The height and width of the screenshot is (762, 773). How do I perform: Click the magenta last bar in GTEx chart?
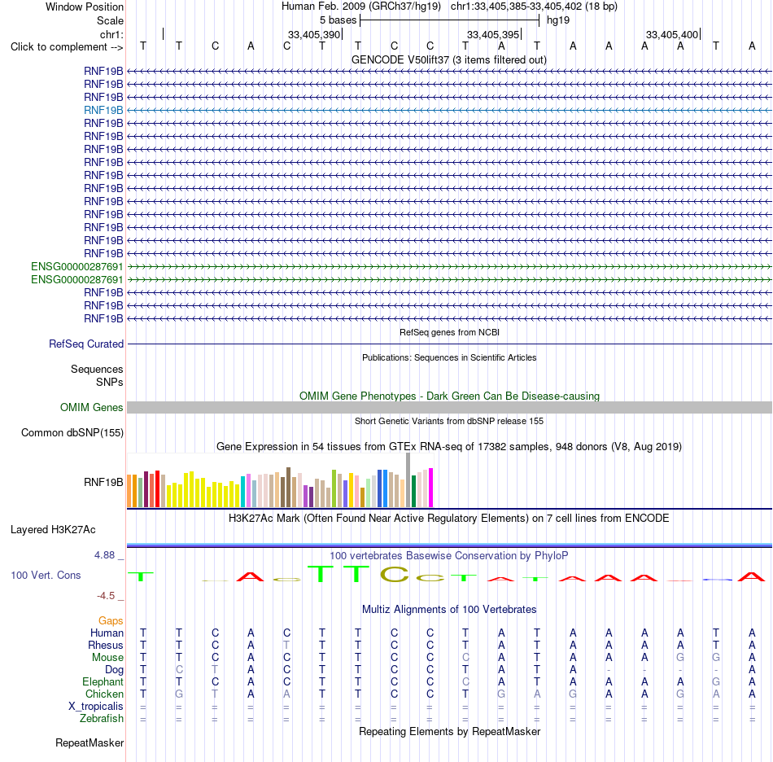pos(431,488)
